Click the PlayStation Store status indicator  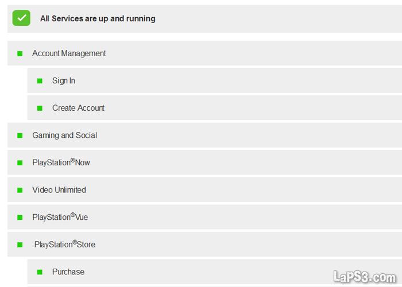pyautogui.click(x=20, y=245)
